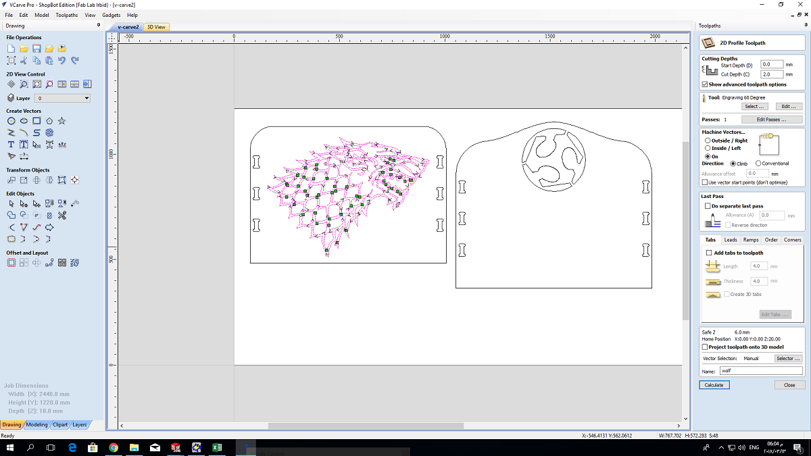Select the Draw Rectangle tool
The width and height of the screenshot is (811, 456).
[x=36, y=121]
